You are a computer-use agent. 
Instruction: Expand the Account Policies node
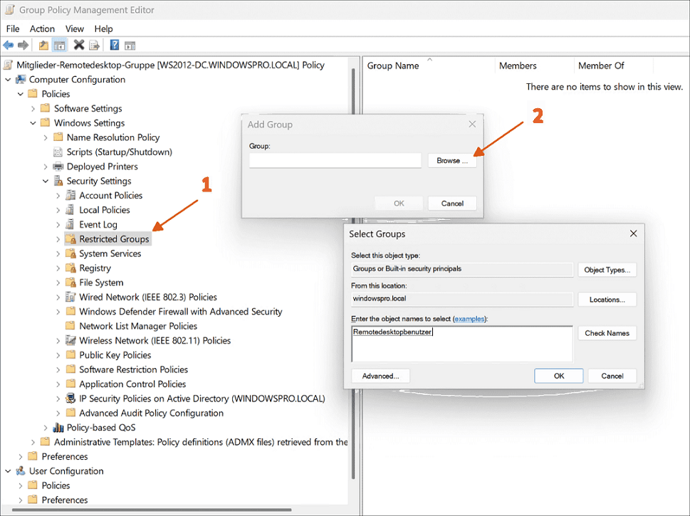pos(58,196)
